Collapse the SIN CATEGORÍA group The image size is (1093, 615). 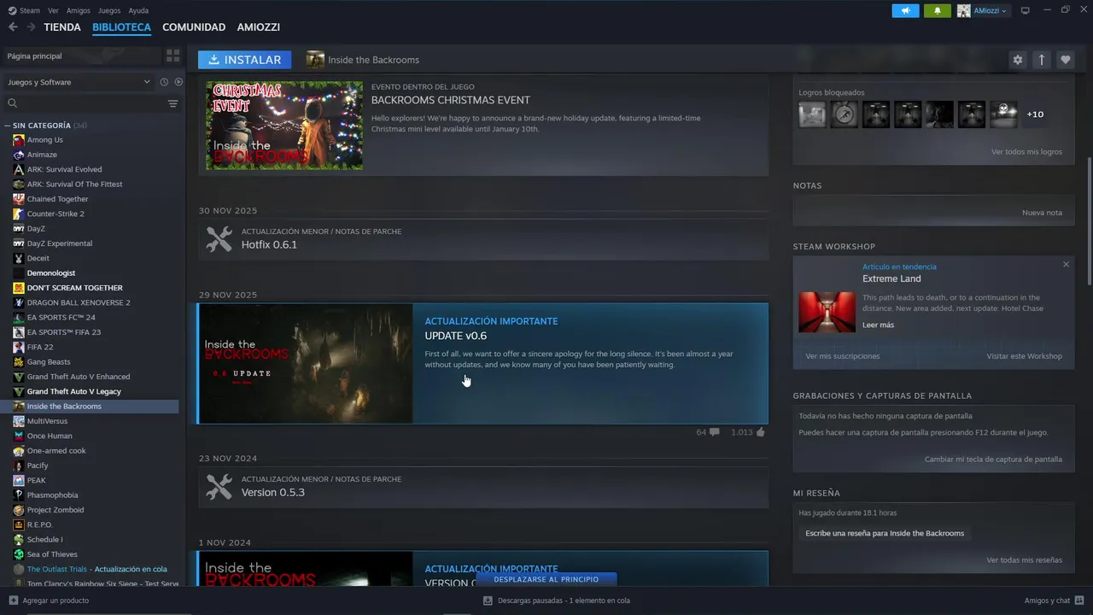pos(8,126)
